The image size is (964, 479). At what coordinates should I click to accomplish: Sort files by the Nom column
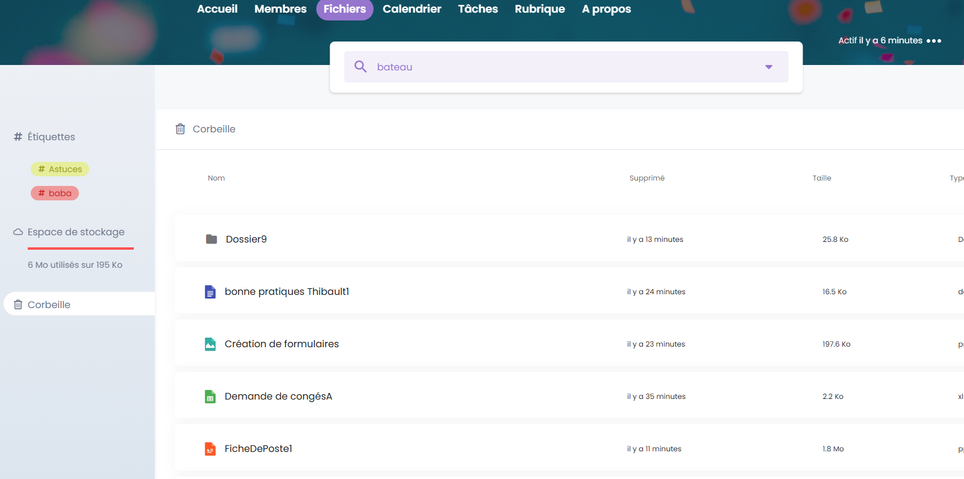coord(216,178)
